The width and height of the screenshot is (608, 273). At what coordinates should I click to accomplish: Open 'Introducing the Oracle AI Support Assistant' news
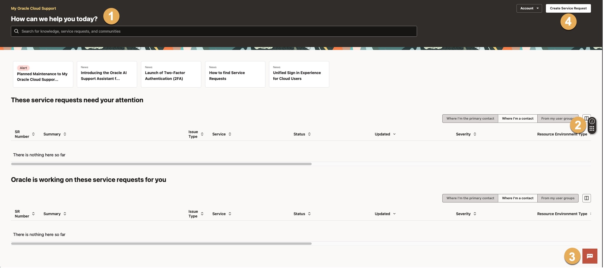pos(107,74)
